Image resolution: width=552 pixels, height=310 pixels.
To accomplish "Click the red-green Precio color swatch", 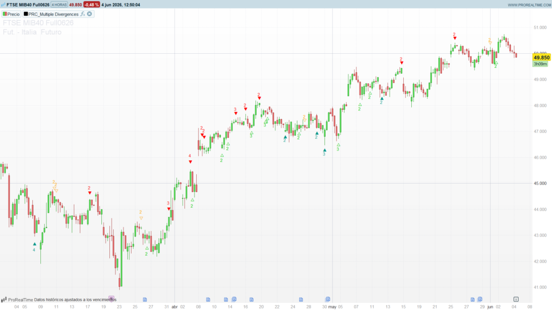I will tap(5, 14).
